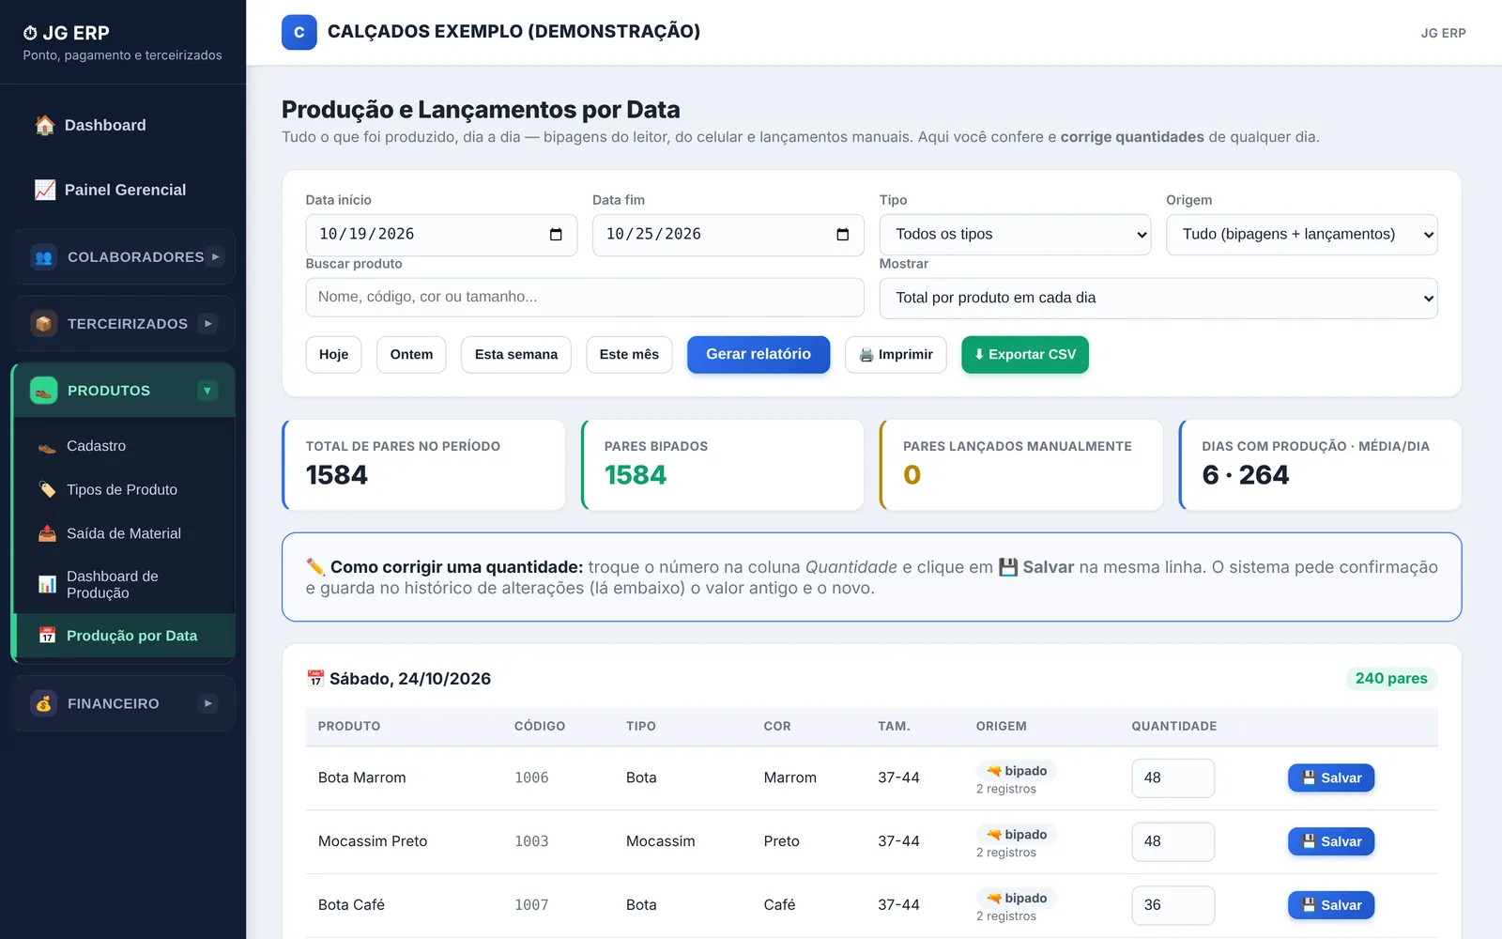Viewport: 1502px width, 939px height.
Task: Save the Mocassim Preto row
Action: (x=1331, y=841)
